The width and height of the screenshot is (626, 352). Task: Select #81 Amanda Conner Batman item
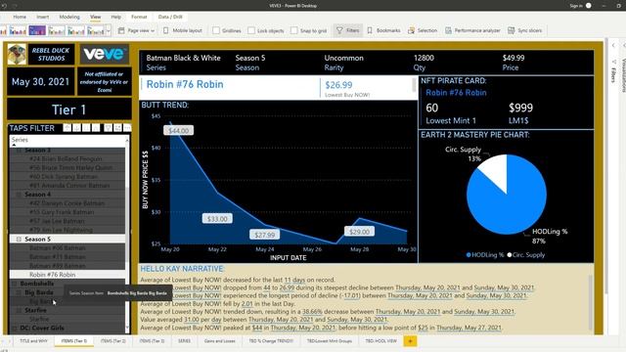[69, 186]
